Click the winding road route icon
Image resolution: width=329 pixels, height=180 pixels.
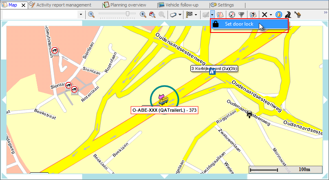[289, 15]
